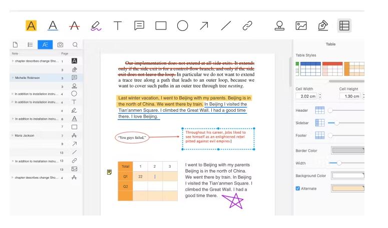
Task: Click the arrow annotation icon on page 9
Action: [74, 144]
